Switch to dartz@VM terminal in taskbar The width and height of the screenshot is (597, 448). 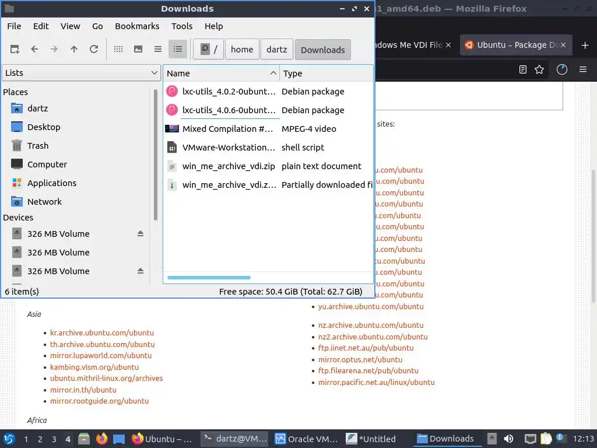point(234,439)
